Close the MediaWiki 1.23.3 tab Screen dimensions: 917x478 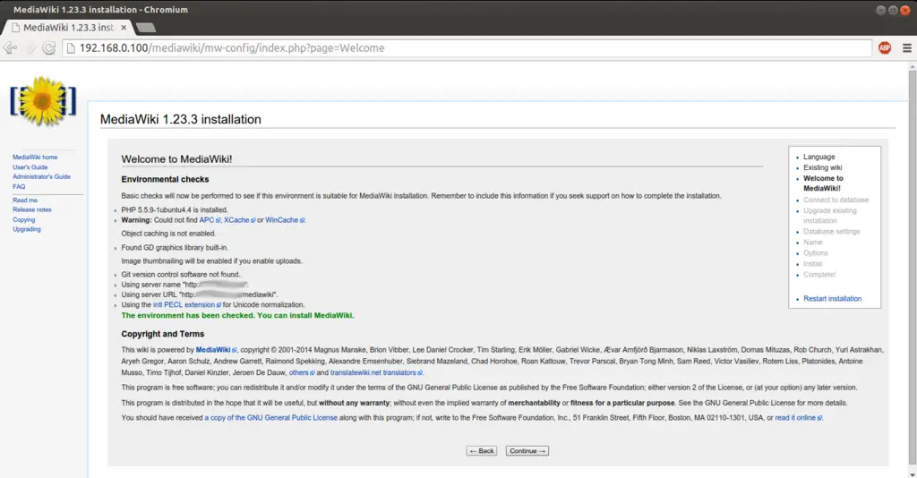coord(124,28)
